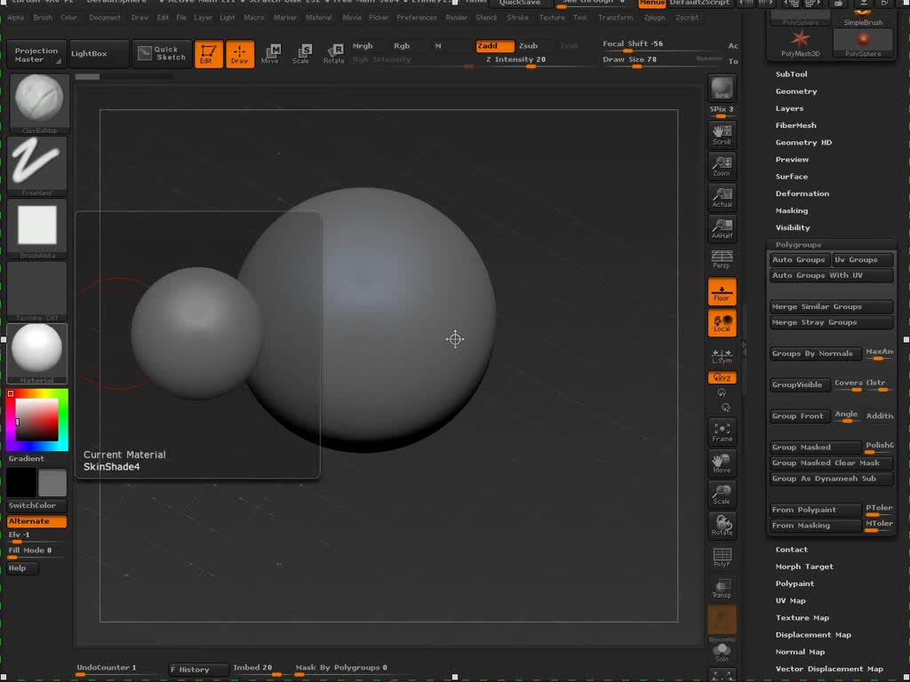Click the AAHalf view icon

pos(722,228)
